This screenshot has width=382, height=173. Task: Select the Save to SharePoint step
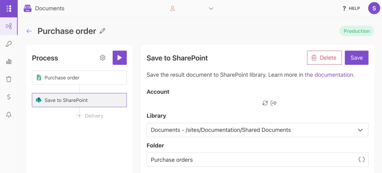click(x=79, y=100)
